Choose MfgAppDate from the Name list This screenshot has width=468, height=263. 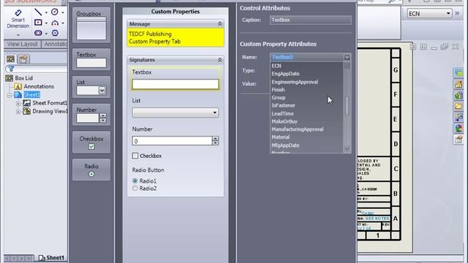tap(307, 145)
